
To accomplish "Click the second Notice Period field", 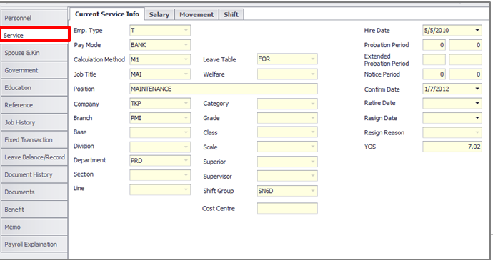I will [x=465, y=74].
